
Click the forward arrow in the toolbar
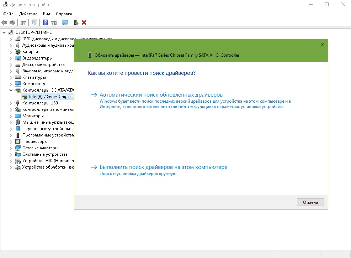click(12, 22)
